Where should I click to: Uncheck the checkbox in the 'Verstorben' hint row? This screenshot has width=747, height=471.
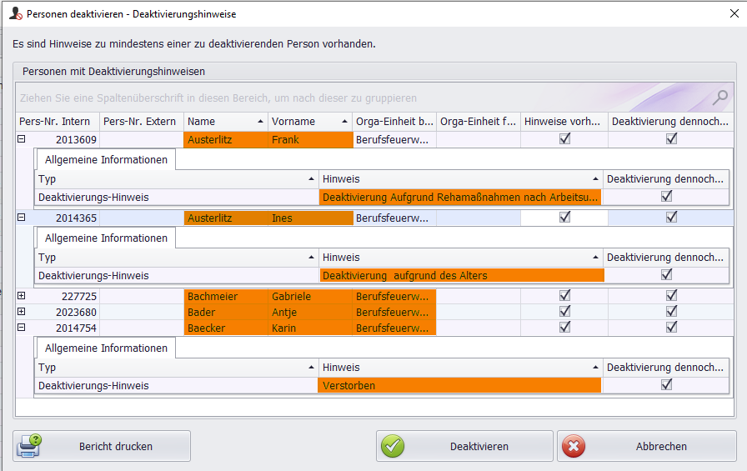click(x=665, y=385)
